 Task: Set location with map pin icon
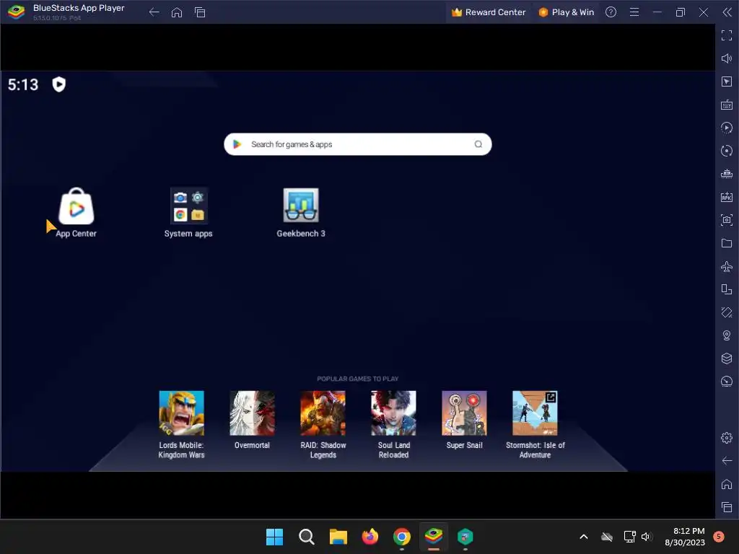pyautogui.click(x=727, y=335)
